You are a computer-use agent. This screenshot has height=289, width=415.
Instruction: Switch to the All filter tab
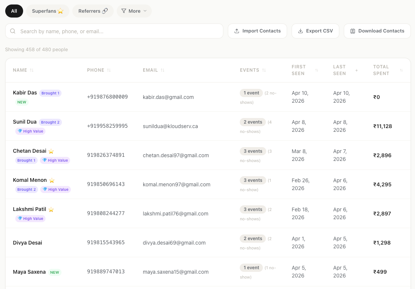14,11
